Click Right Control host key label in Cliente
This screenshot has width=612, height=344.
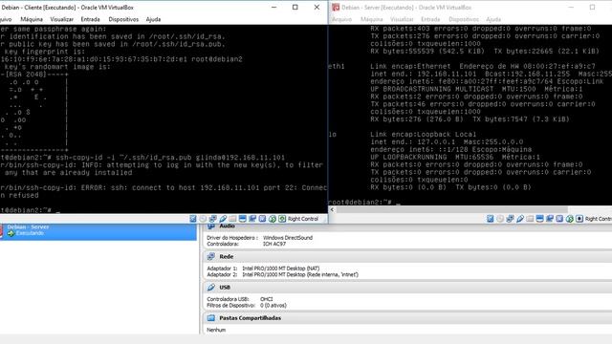click(303, 219)
